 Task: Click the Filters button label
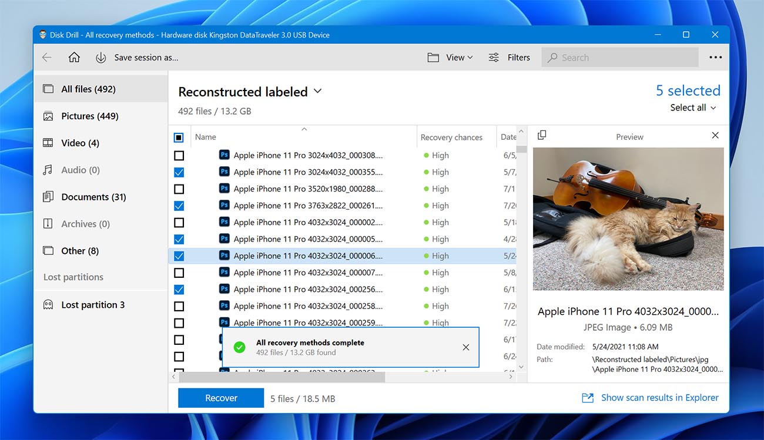click(519, 58)
